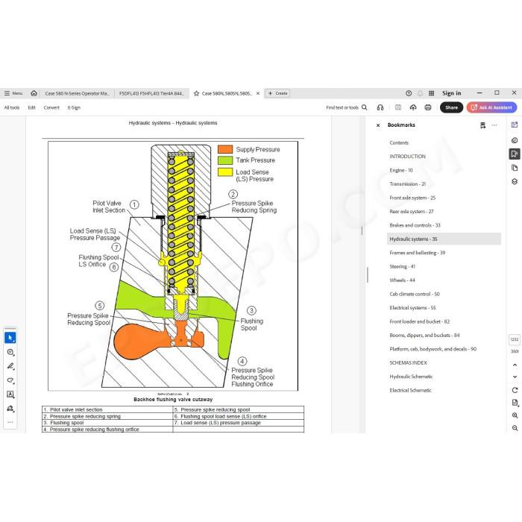
Task: Open Ask AI Assistant
Action: tap(491, 107)
